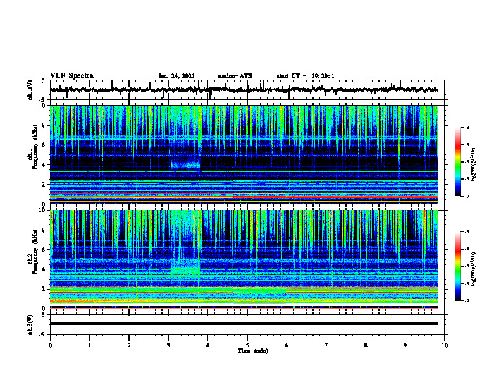This screenshot has height=387, width=501.
Task: Click time tick label "10" on the bottom time axis
Action: 445,345
